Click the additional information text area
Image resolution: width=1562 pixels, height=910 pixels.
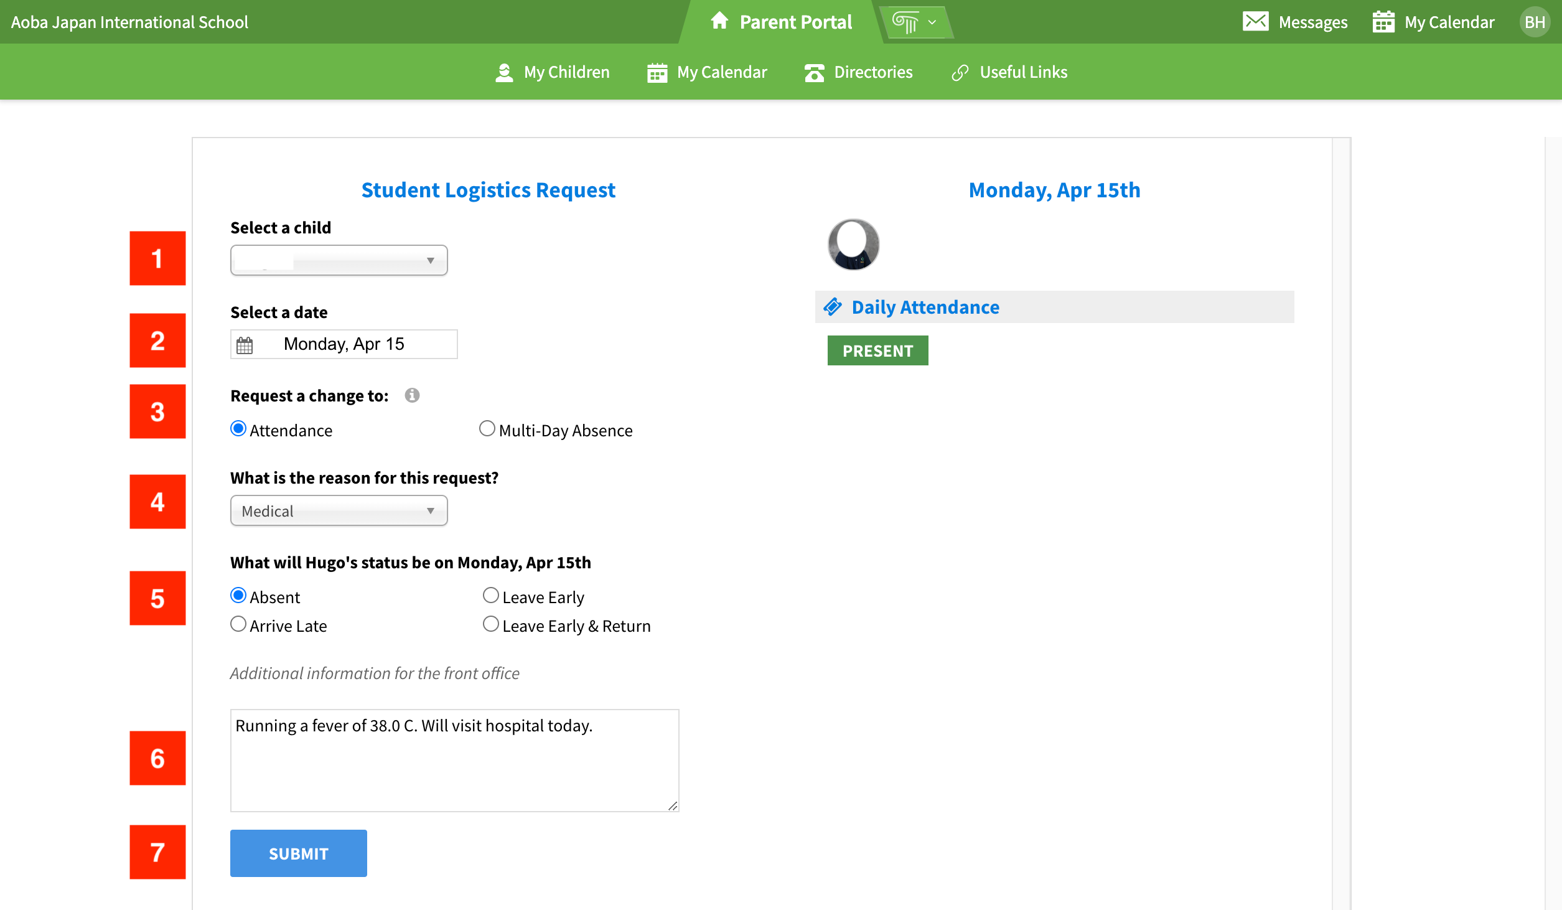(x=454, y=760)
